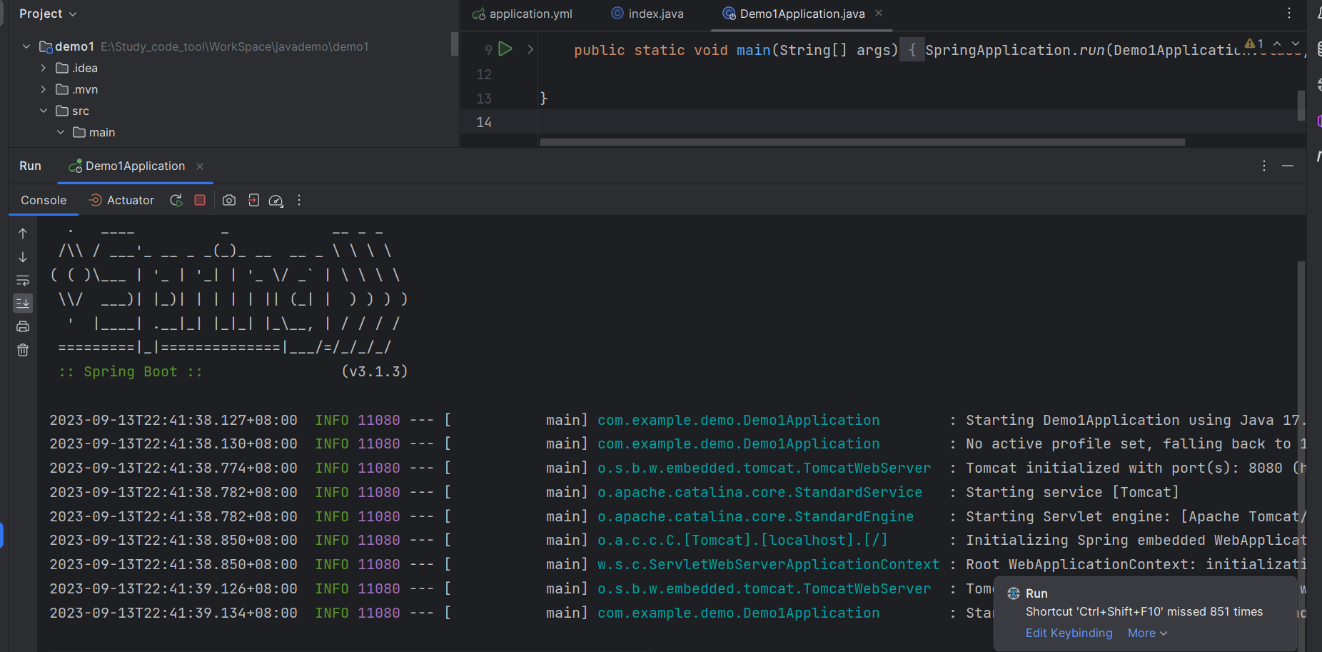Viewport: 1322px width, 652px height.
Task: Switch to the index.java tab
Action: [647, 14]
